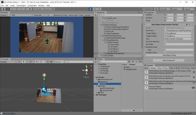This screenshot has width=196, height=115.
Task: Toggle scene lighting bulb icon
Action: click(23, 62)
